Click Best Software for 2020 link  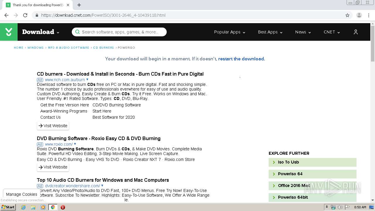point(114,117)
